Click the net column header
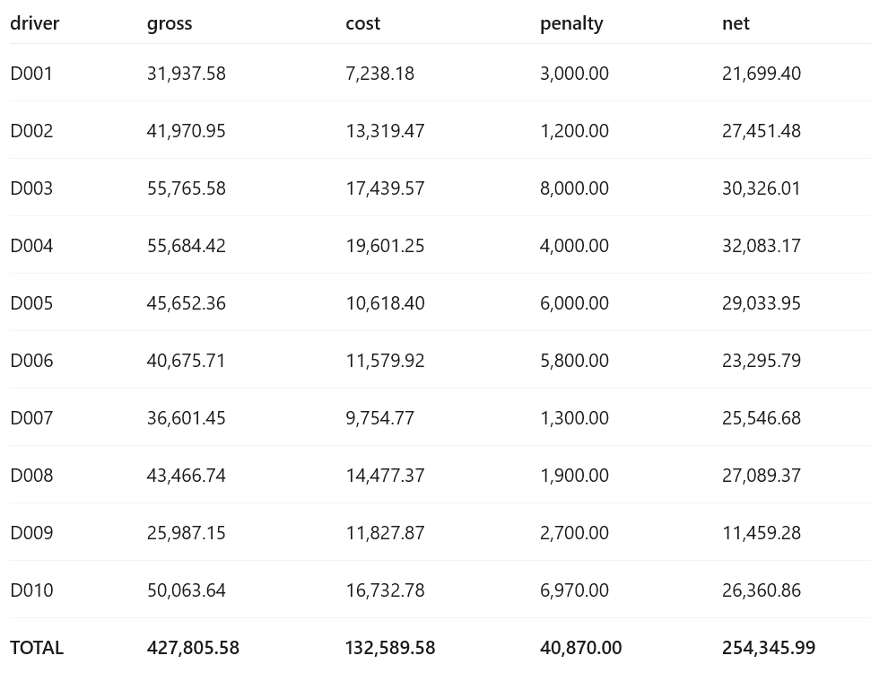The width and height of the screenshot is (888, 673). tap(736, 23)
